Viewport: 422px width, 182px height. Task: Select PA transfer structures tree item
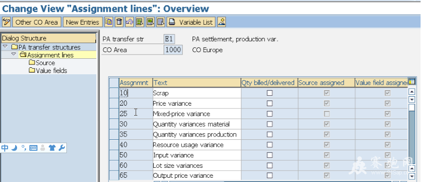49,47
